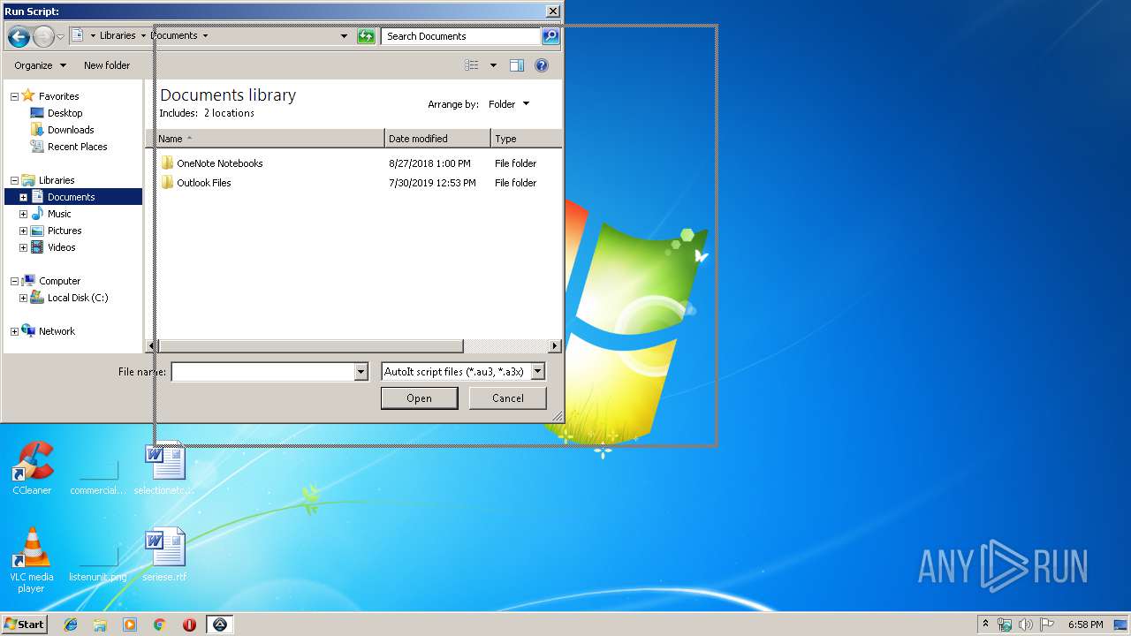Image resolution: width=1131 pixels, height=636 pixels.
Task: Click the green refresh button in address bar
Action: click(366, 36)
